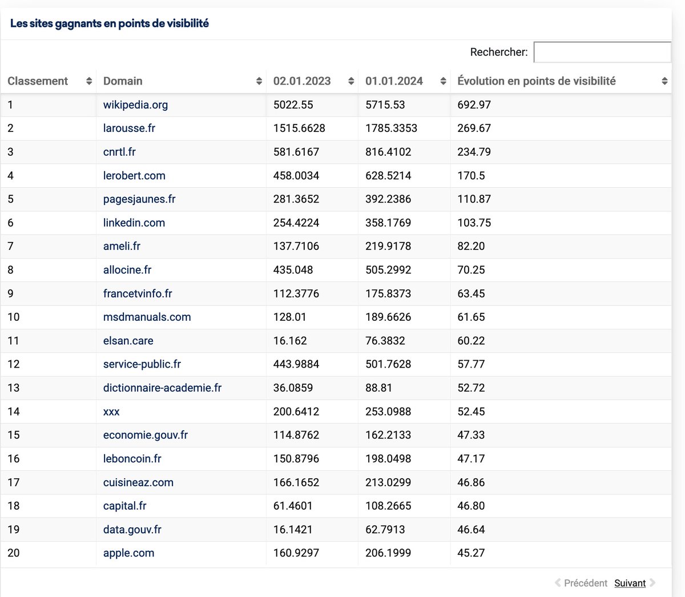685x597 pixels.
Task: Open the xxx domain link
Action: pyautogui.click(x=111, y=412)
